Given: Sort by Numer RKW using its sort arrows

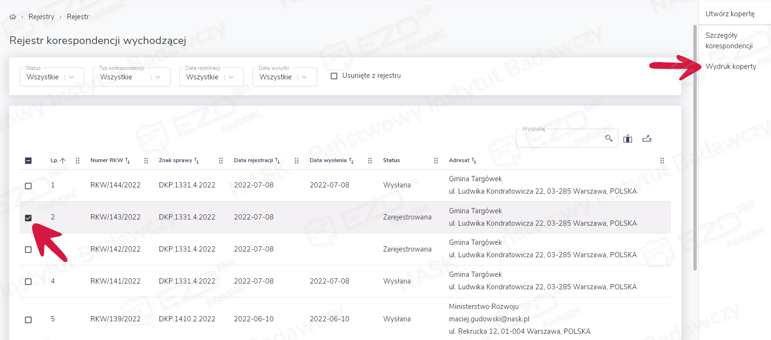Looking at the screenshot, I should pos(127,161).
